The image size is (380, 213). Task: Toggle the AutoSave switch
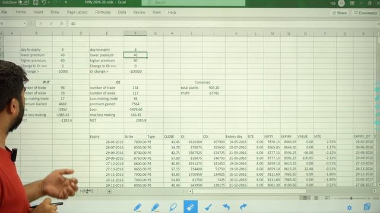pyautogui.click(x=24, y=2)
